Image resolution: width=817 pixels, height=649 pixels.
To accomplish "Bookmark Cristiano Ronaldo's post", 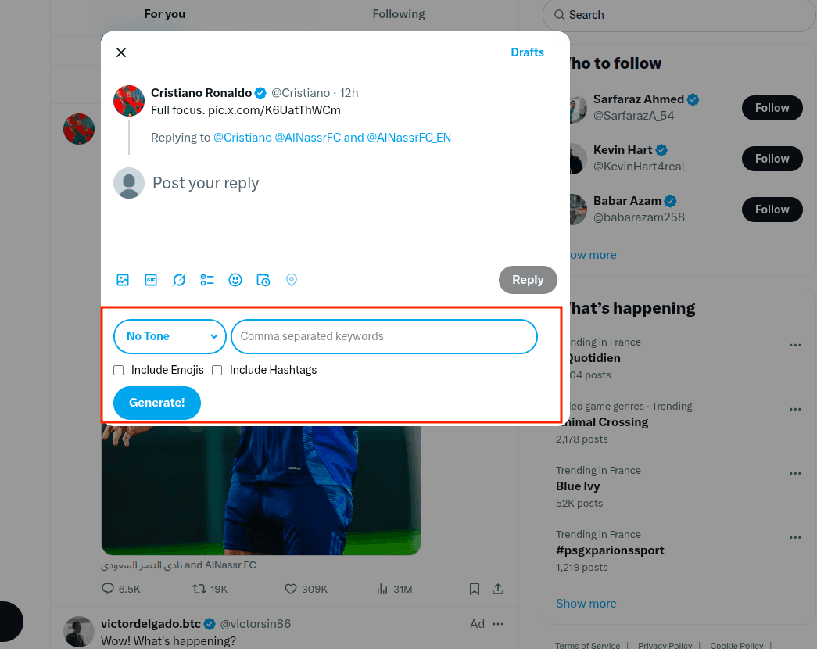I will pyautogui.click(x=475, y=588).
